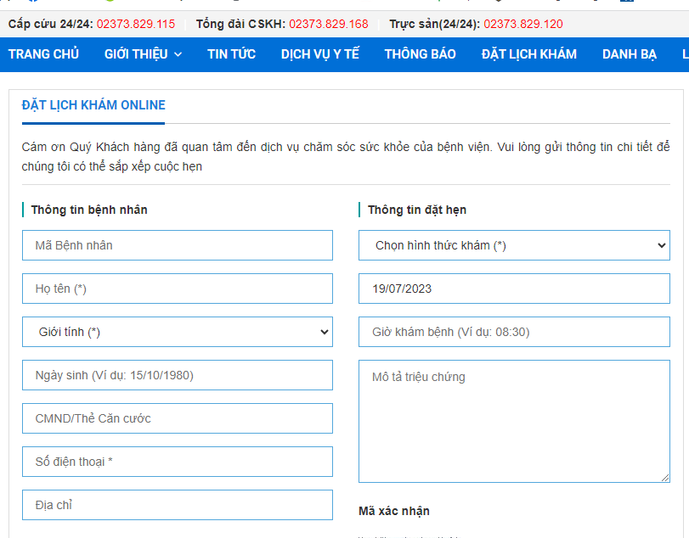Open DANH BẠ menu item
This screenshot has width=689, height=538.
(x=630, y=54)
